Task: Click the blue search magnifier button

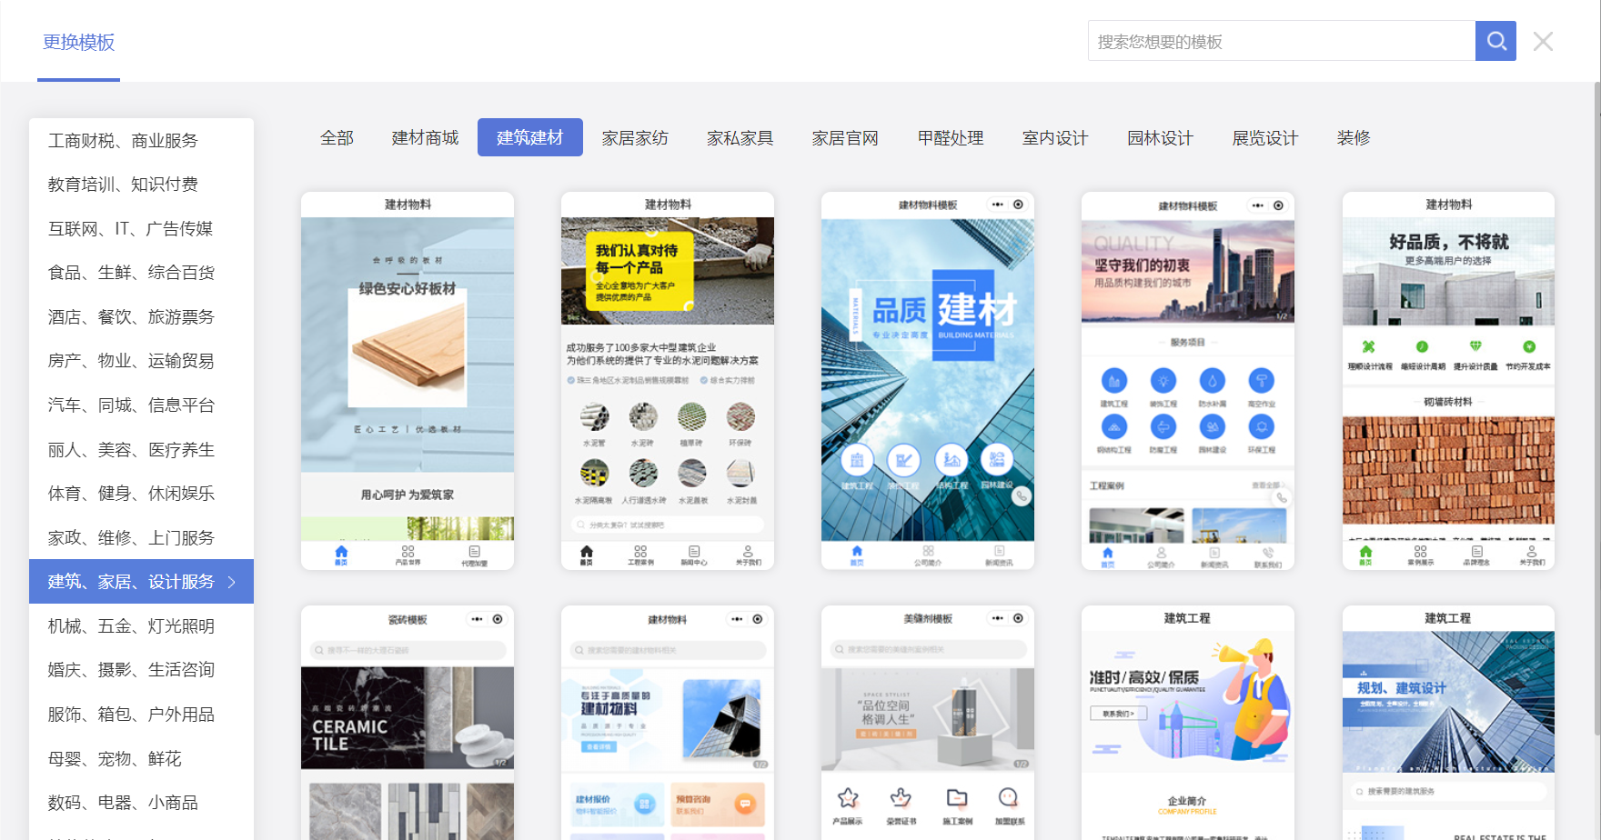Action: click(x=1495, y=41)
